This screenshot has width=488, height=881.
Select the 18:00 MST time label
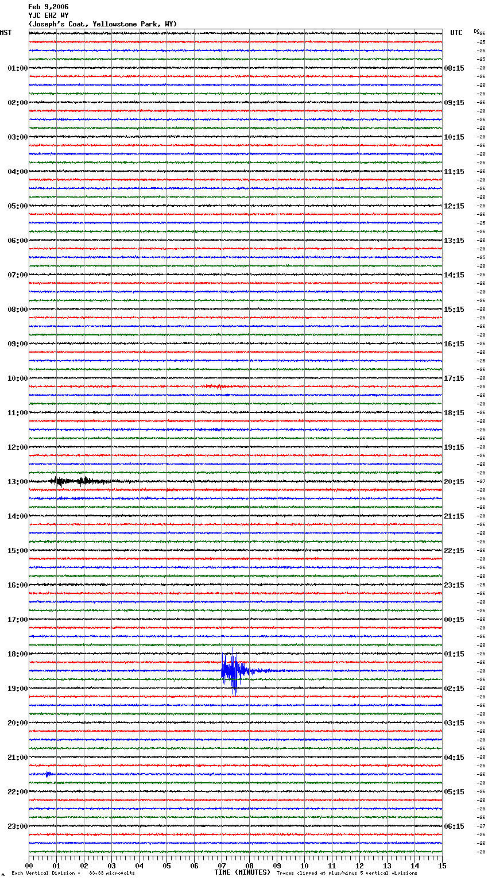click(x=18, y=654)
